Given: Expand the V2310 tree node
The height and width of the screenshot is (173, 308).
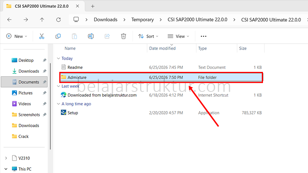Looking at the screenshot, I should click(6, 158).
